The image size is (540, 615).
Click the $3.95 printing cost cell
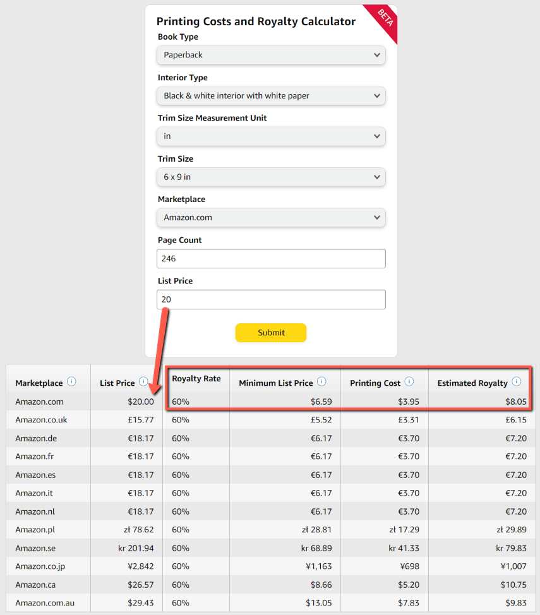pos(409,402)
